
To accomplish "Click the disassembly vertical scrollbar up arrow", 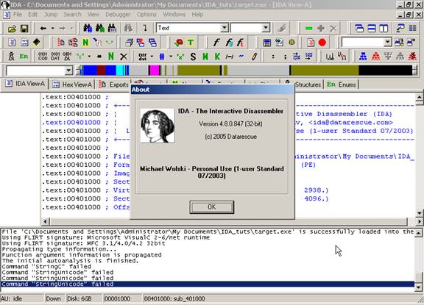I will point(419,97).
